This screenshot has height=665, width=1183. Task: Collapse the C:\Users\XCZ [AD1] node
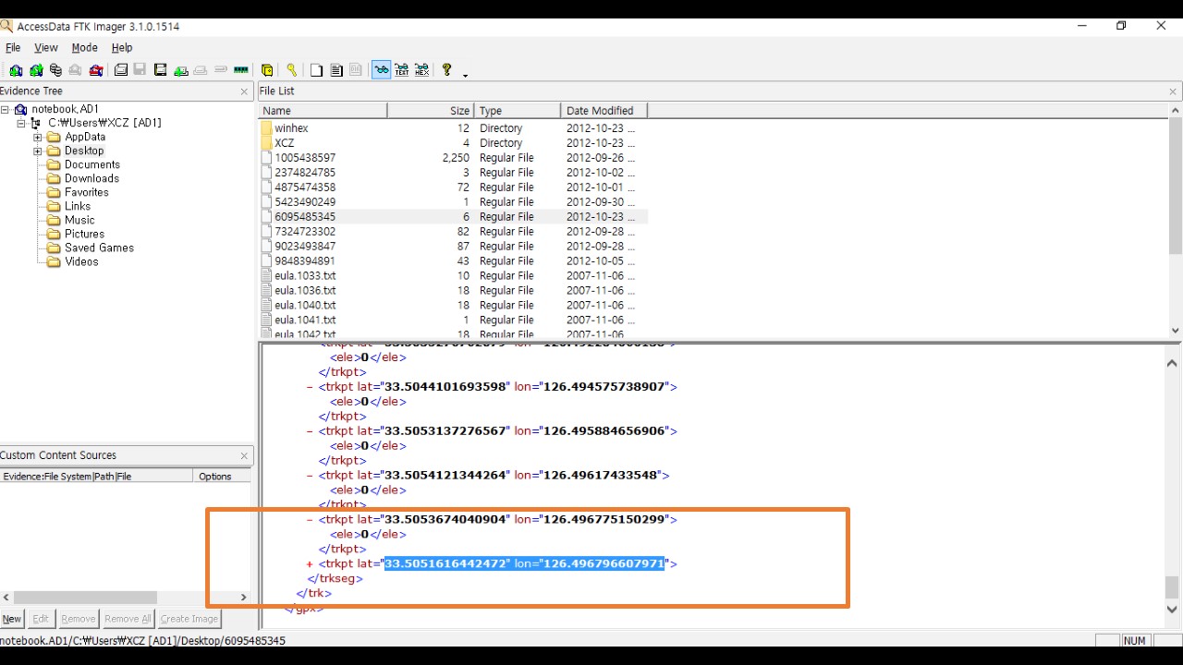pyautogui.click(x=21, y=123)
